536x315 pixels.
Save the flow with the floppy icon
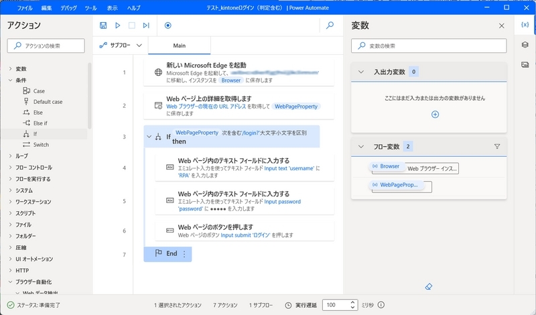(103, 25)
